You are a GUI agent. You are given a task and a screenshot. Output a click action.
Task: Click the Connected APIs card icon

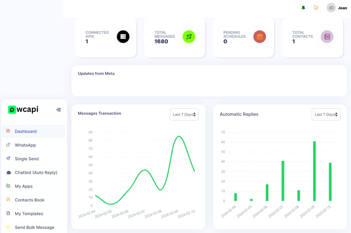click(x=123, y=37)
